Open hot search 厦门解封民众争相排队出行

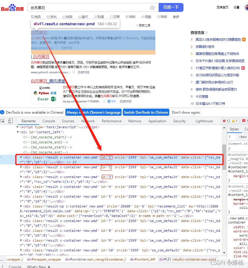click(214, 82)
